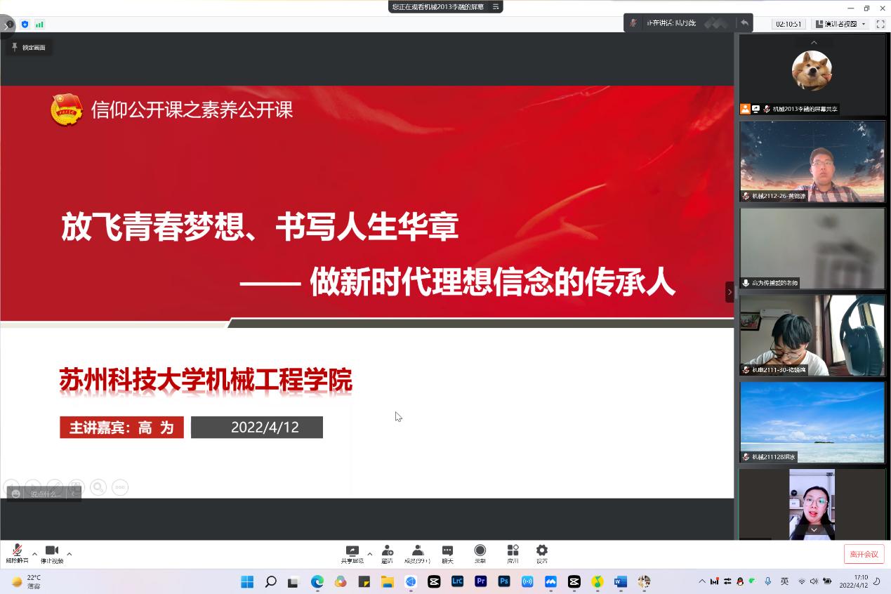Stop your camera with 停止视频
The width and height of the screenshot is (891, 594).
tap(51, 553)
